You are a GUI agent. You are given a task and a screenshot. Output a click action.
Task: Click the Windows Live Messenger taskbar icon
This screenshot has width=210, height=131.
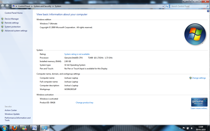click(24, 128)
